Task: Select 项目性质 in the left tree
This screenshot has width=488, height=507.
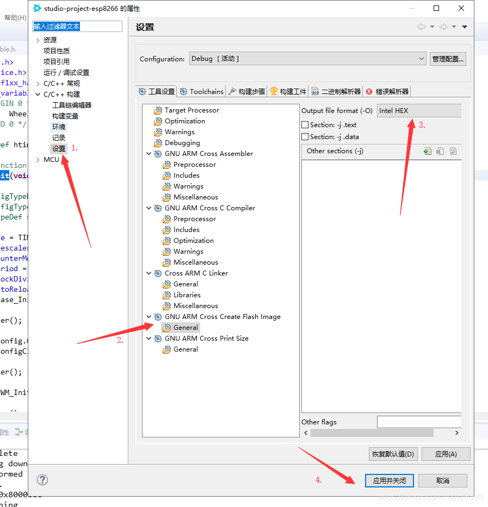Action: [57, 51]
